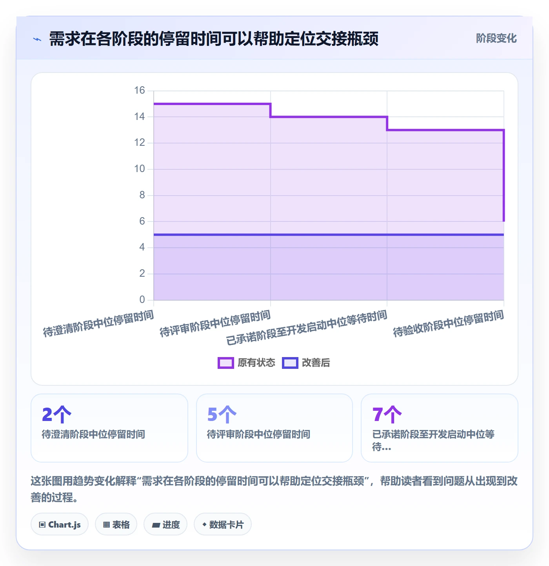Viewport: 549px width, 566px height.
Task: Click the 改善后 legend text
Action: point(316,363)
